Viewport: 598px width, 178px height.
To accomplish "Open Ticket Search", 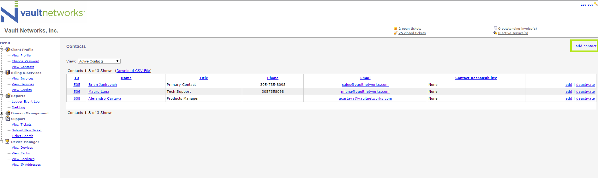I will point(22,136).
